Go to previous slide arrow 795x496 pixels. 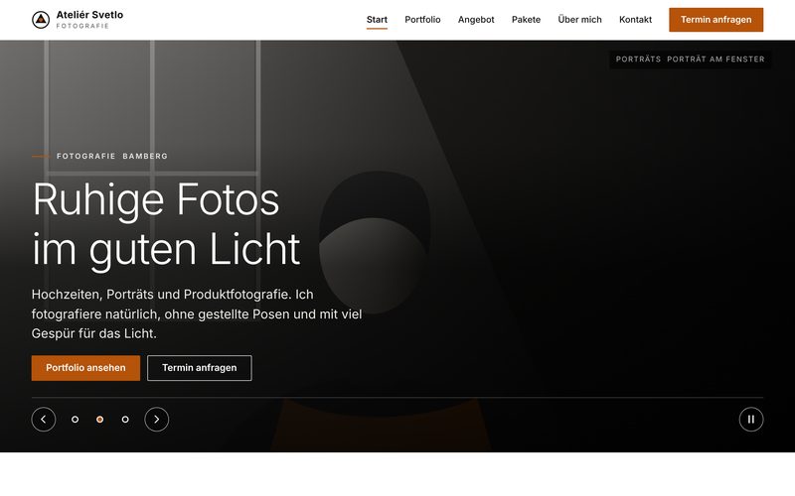(x=44, y=419)
